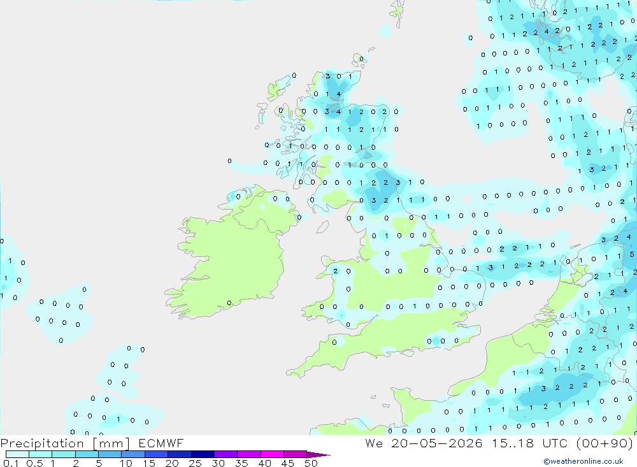Select the 30–35 mm legend swatch
The height and width of the screenshot is (467, 637).
point(225,454)
